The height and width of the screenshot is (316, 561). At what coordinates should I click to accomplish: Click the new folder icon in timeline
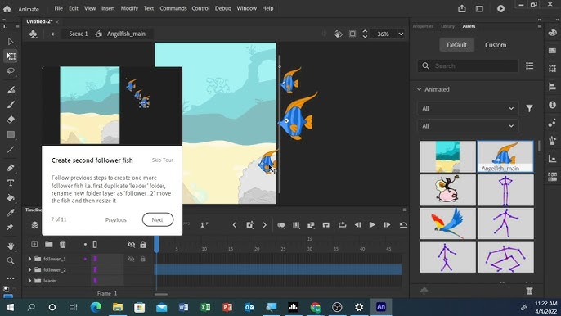49,244
